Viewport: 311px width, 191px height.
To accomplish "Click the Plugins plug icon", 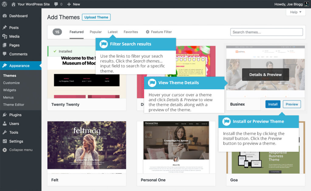I will (x=5, y=115).
